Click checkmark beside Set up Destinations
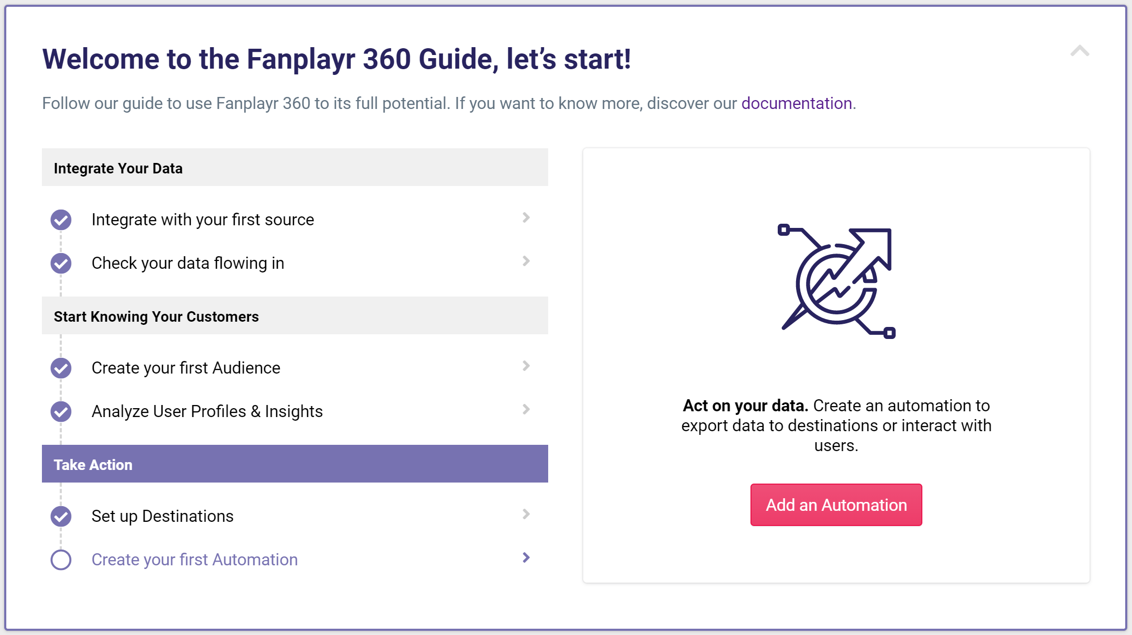 61,516
